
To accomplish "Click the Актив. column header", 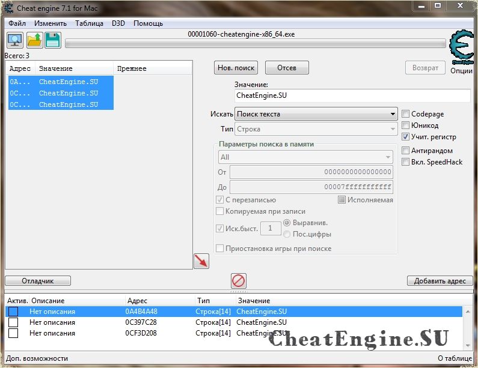I will point(17,301).
